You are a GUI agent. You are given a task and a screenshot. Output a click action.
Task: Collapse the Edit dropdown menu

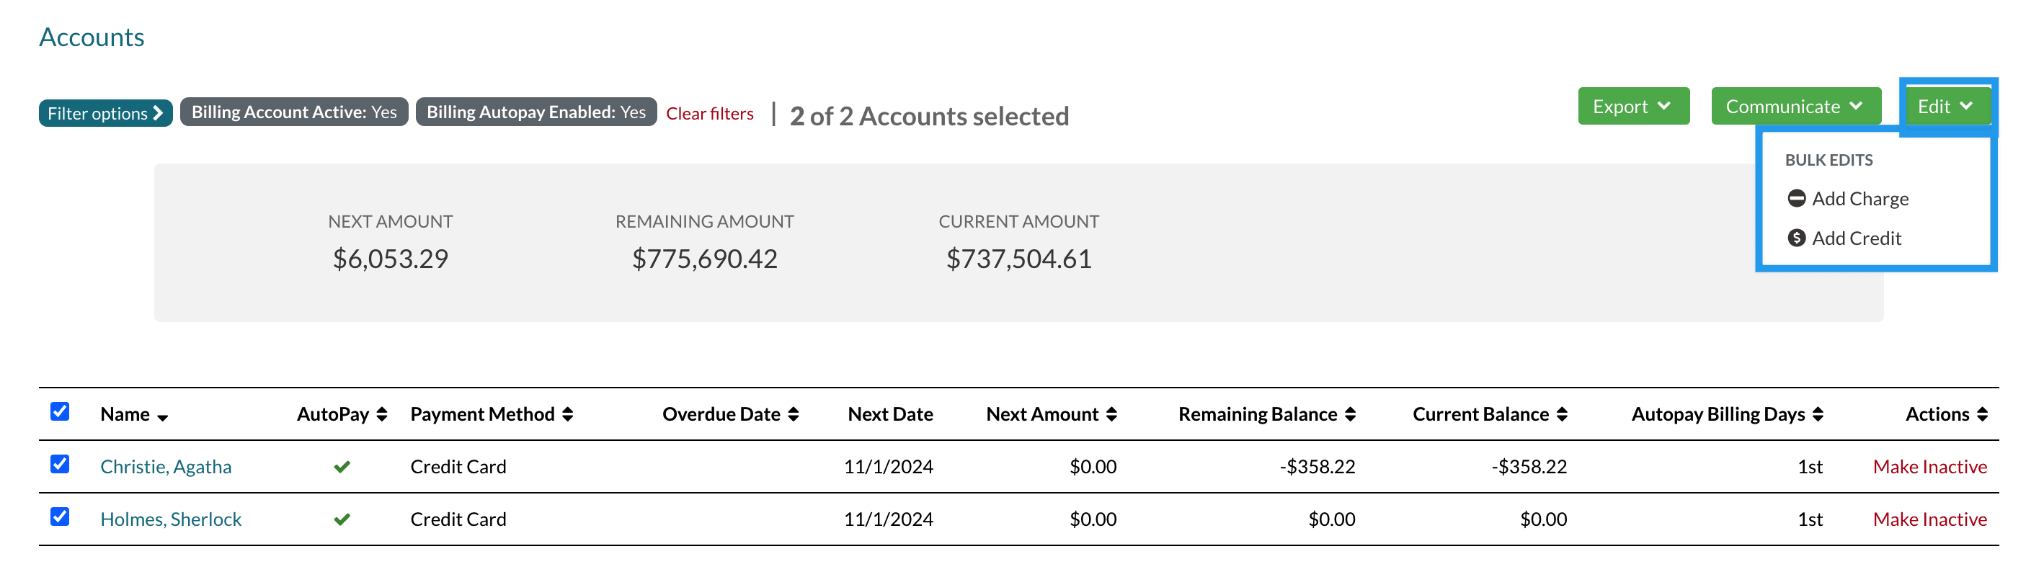tap(1945, 107)
